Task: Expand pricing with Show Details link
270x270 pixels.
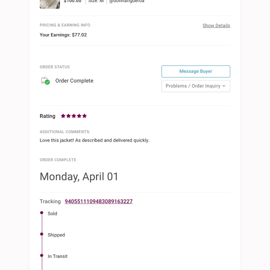Action: click(216, 25)
